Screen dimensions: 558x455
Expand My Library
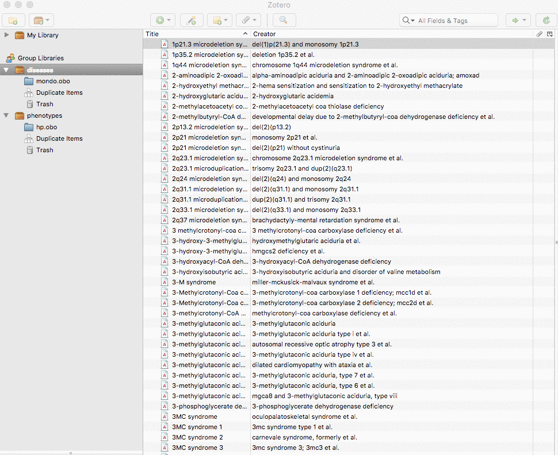click(x=7, y=35)
